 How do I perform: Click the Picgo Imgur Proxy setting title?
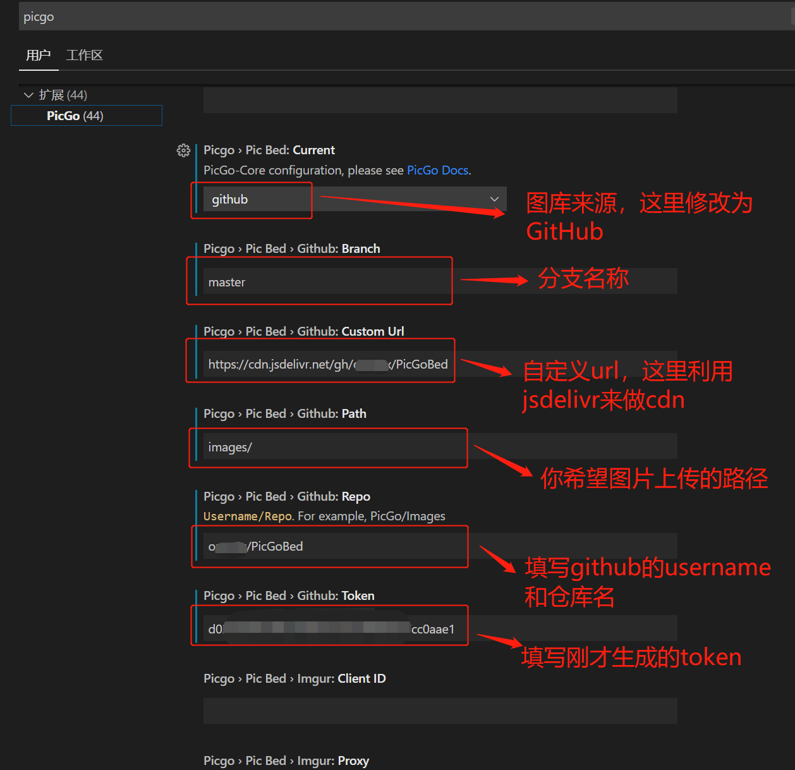coord(286,761)
